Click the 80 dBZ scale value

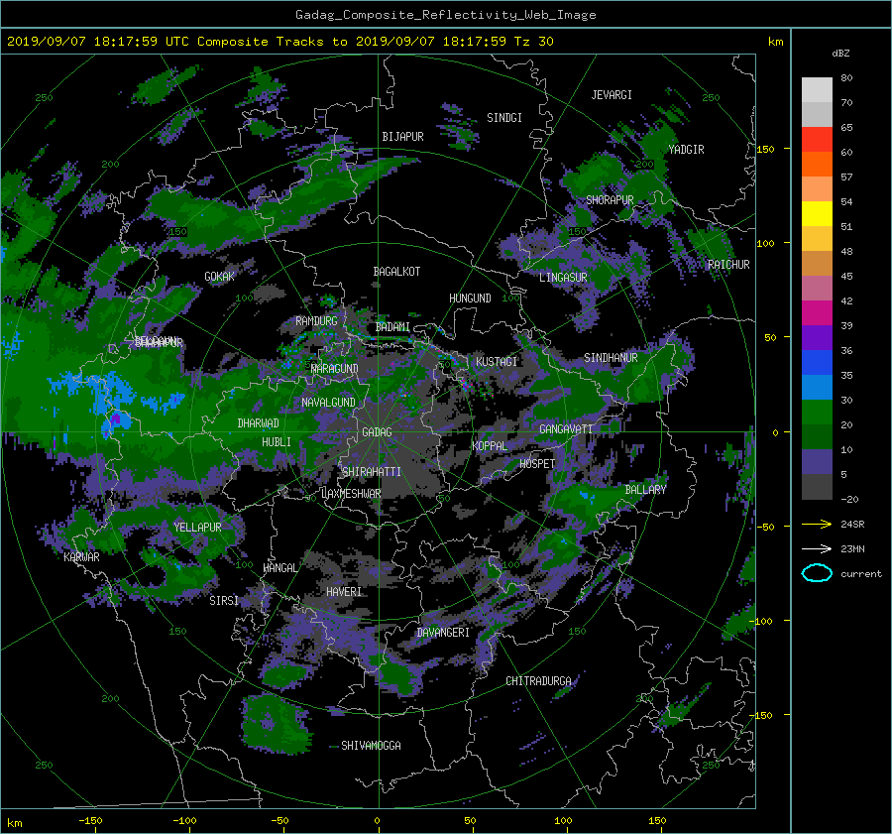coord(846,78)
